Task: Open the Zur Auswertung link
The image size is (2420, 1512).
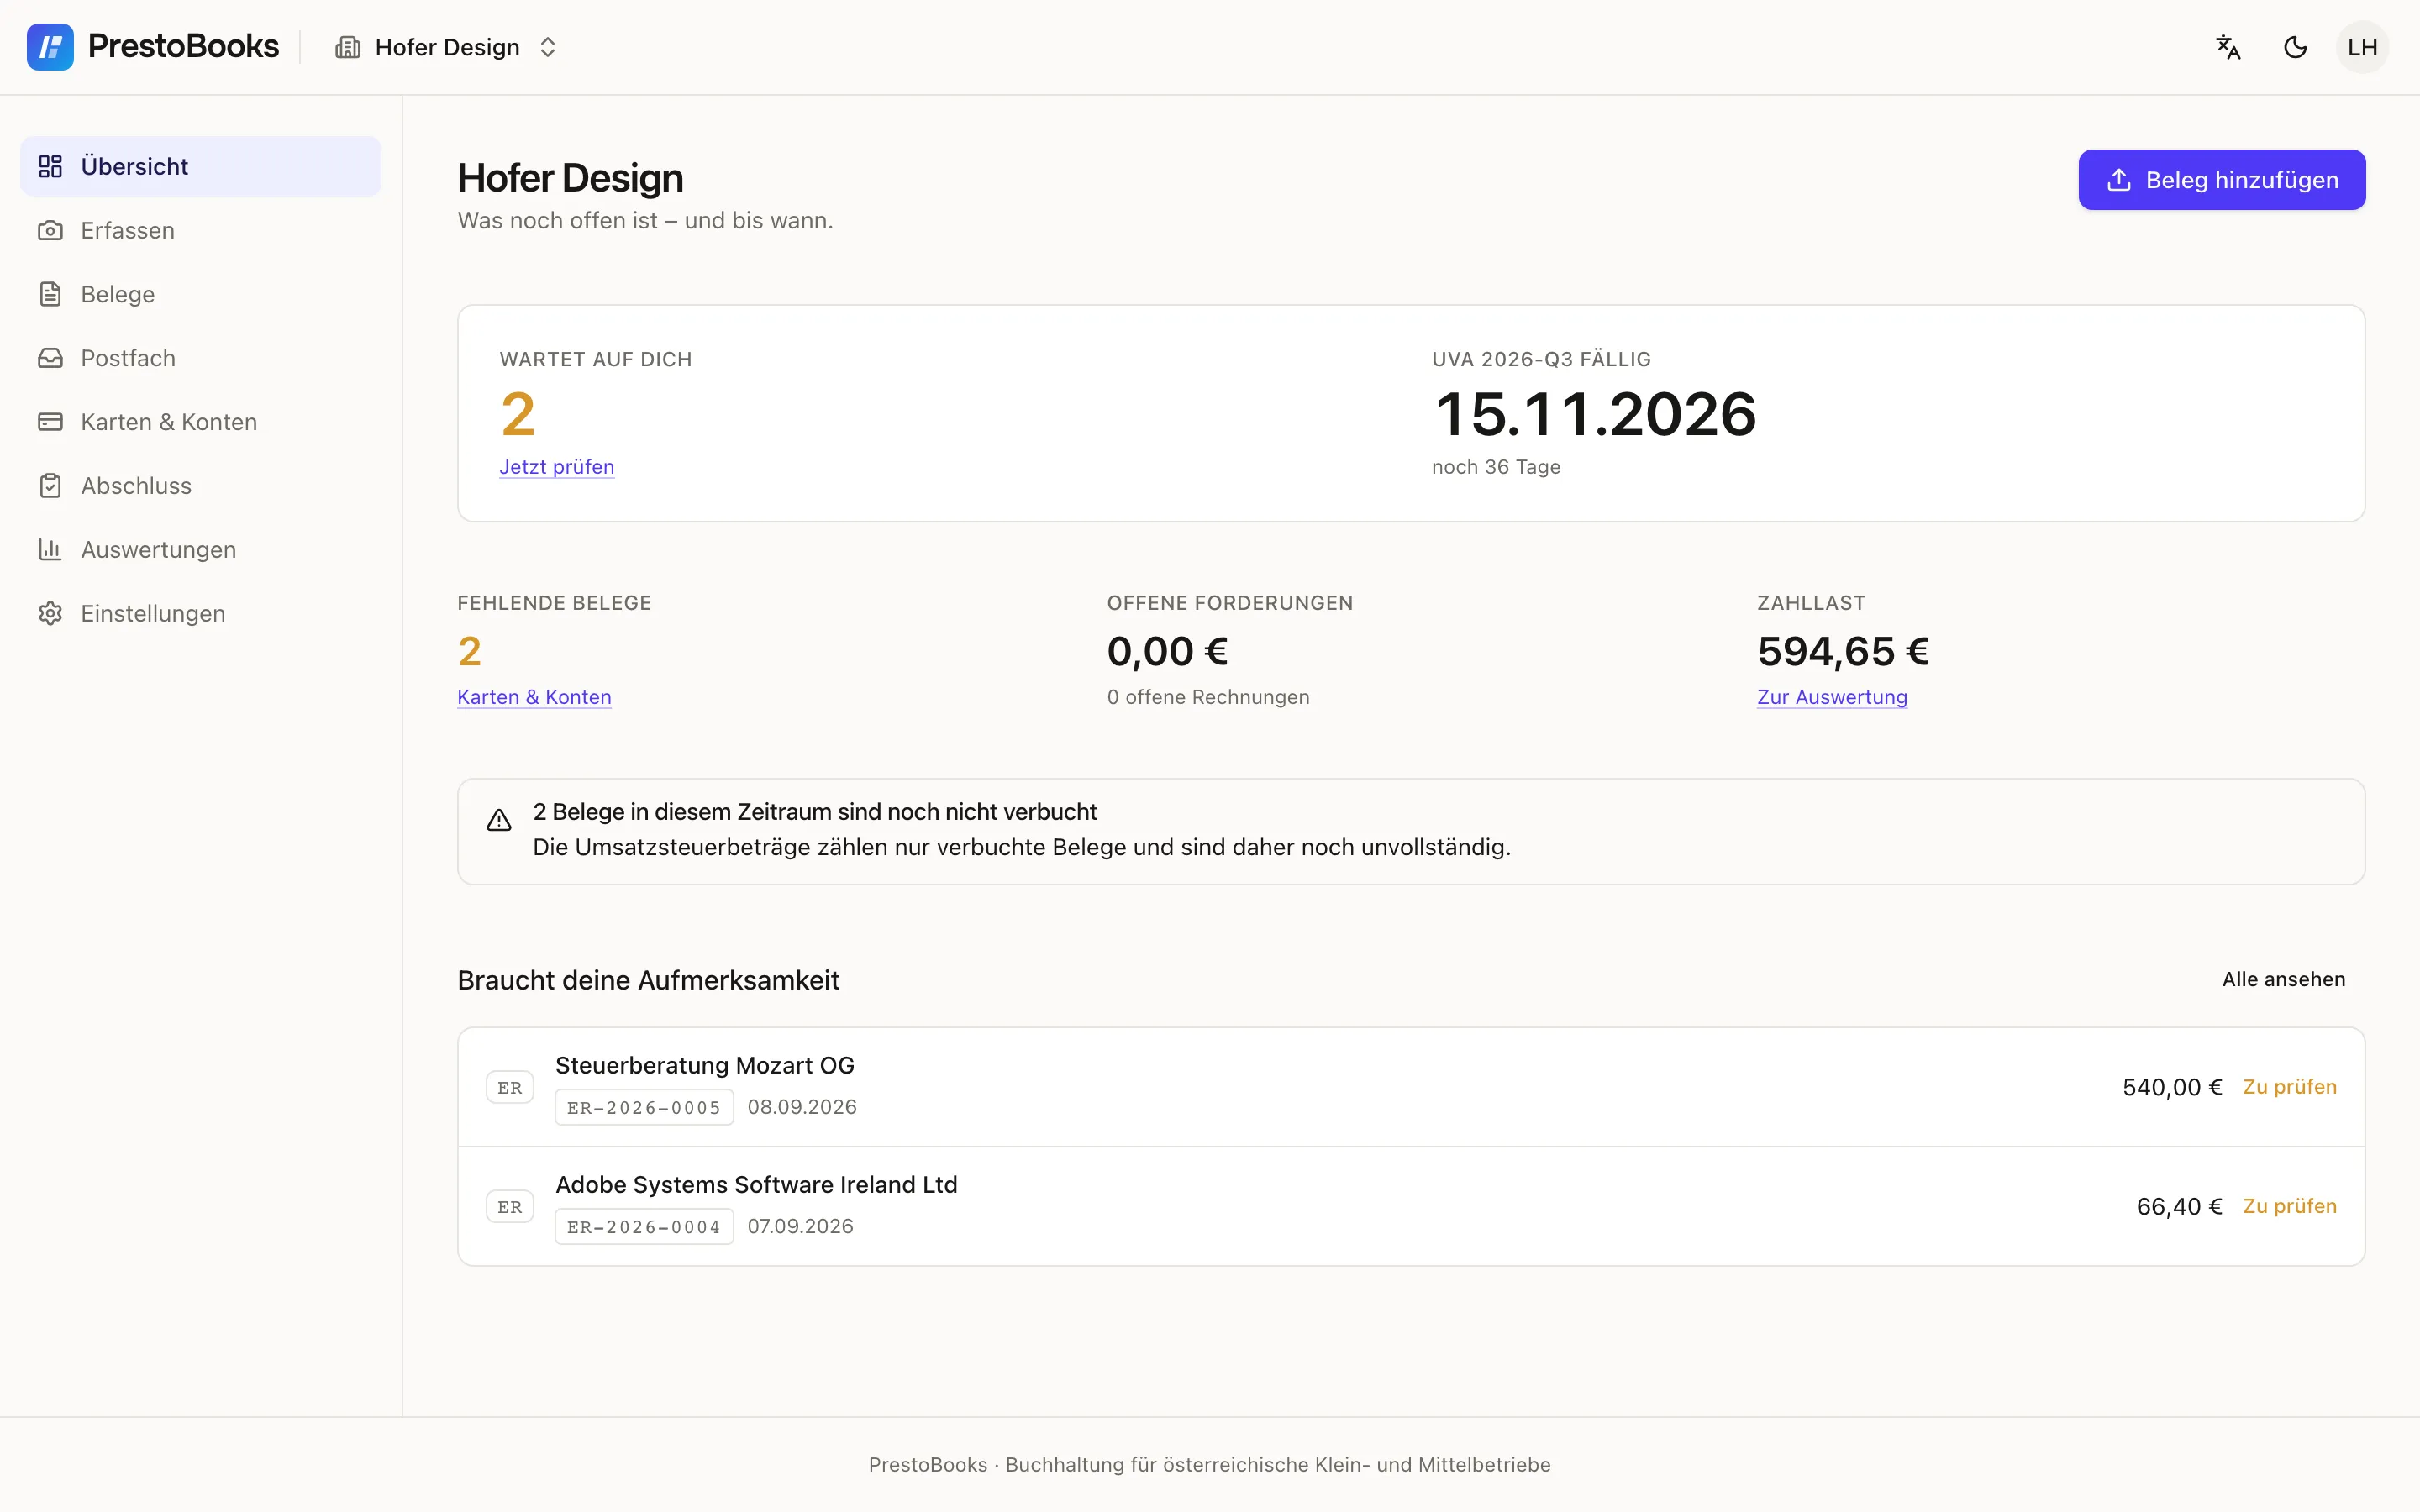Action: pos(1832,697)
